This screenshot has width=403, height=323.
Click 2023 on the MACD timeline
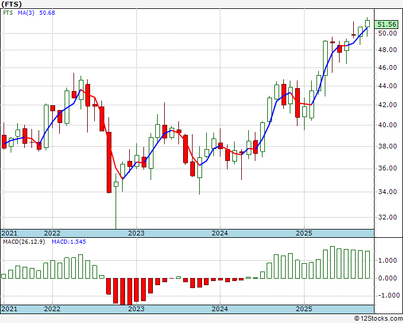point(136,309)
